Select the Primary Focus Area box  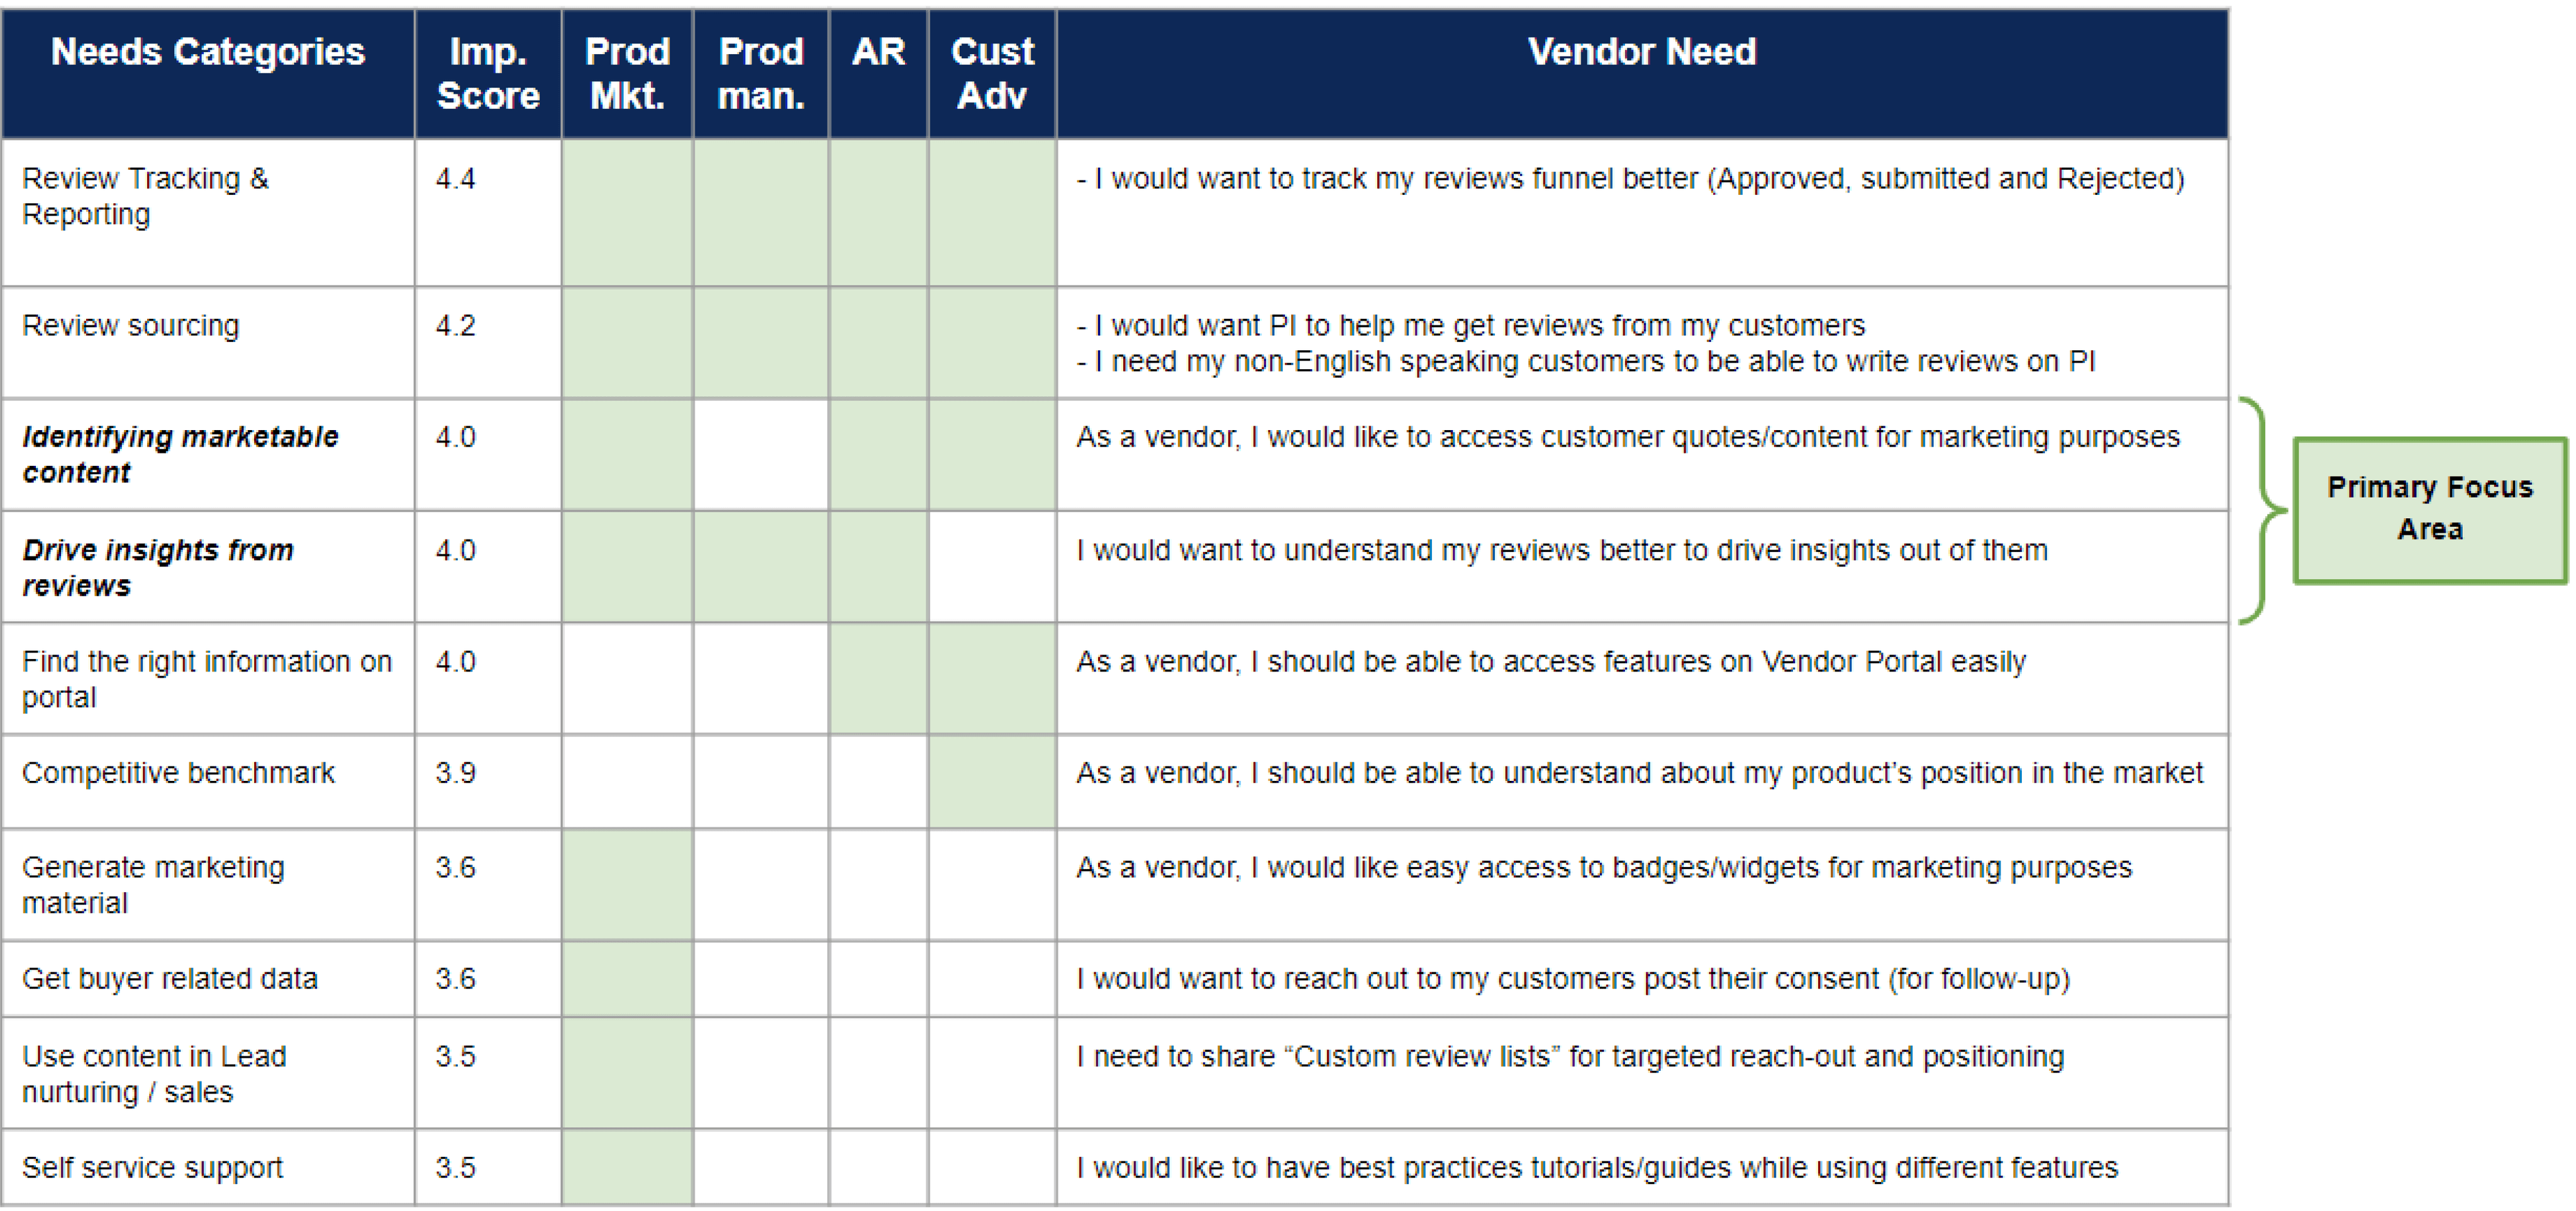2430,510
